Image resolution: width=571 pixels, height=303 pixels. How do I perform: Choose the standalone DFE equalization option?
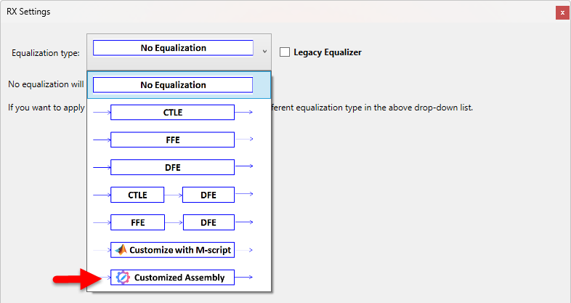[172, 167]
